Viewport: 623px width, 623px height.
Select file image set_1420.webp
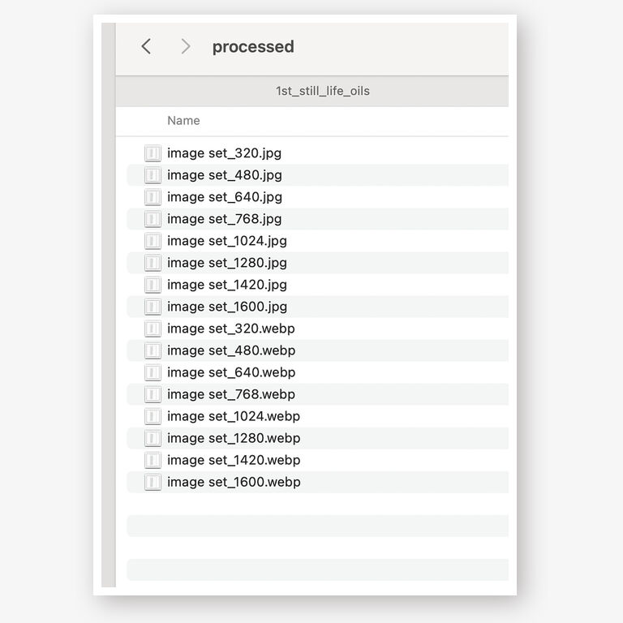(234, 460)
